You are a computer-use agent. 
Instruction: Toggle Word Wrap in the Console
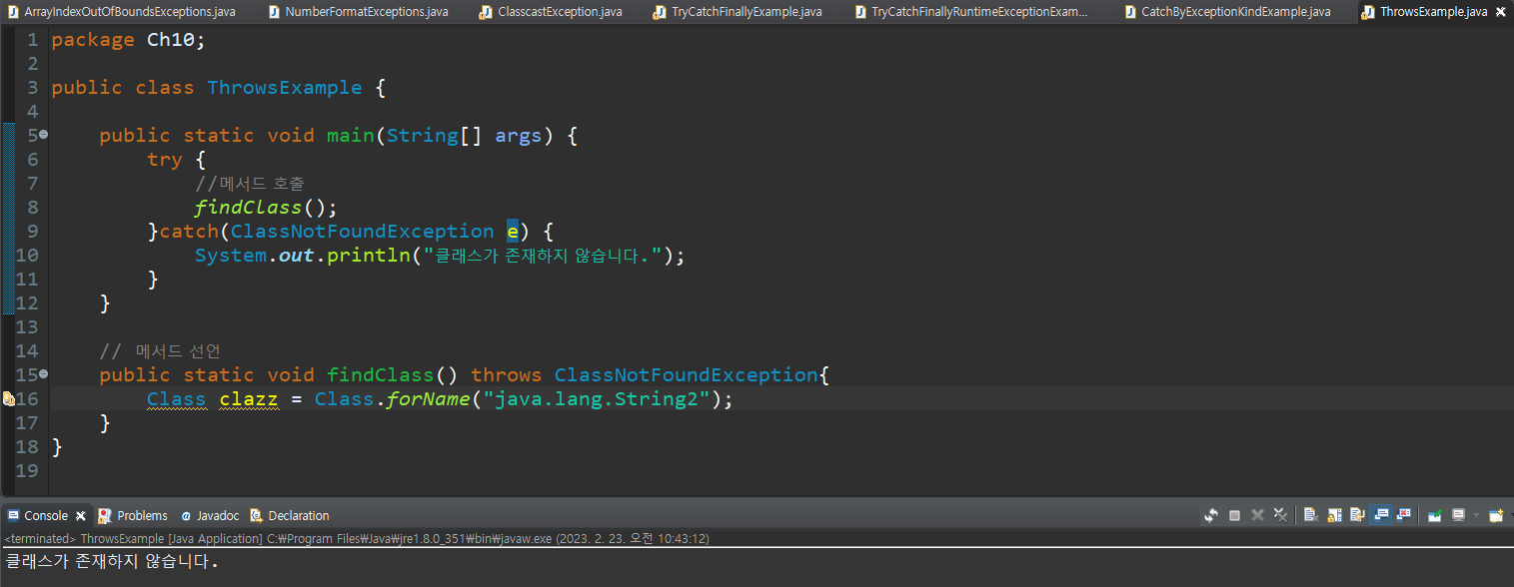pos(1358,515)
